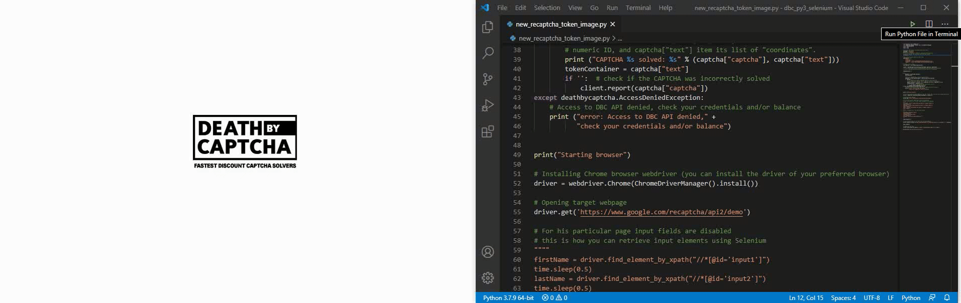Run Python file with the play icon
Viewport: 961px width, 303px height.
pos(912,24)
